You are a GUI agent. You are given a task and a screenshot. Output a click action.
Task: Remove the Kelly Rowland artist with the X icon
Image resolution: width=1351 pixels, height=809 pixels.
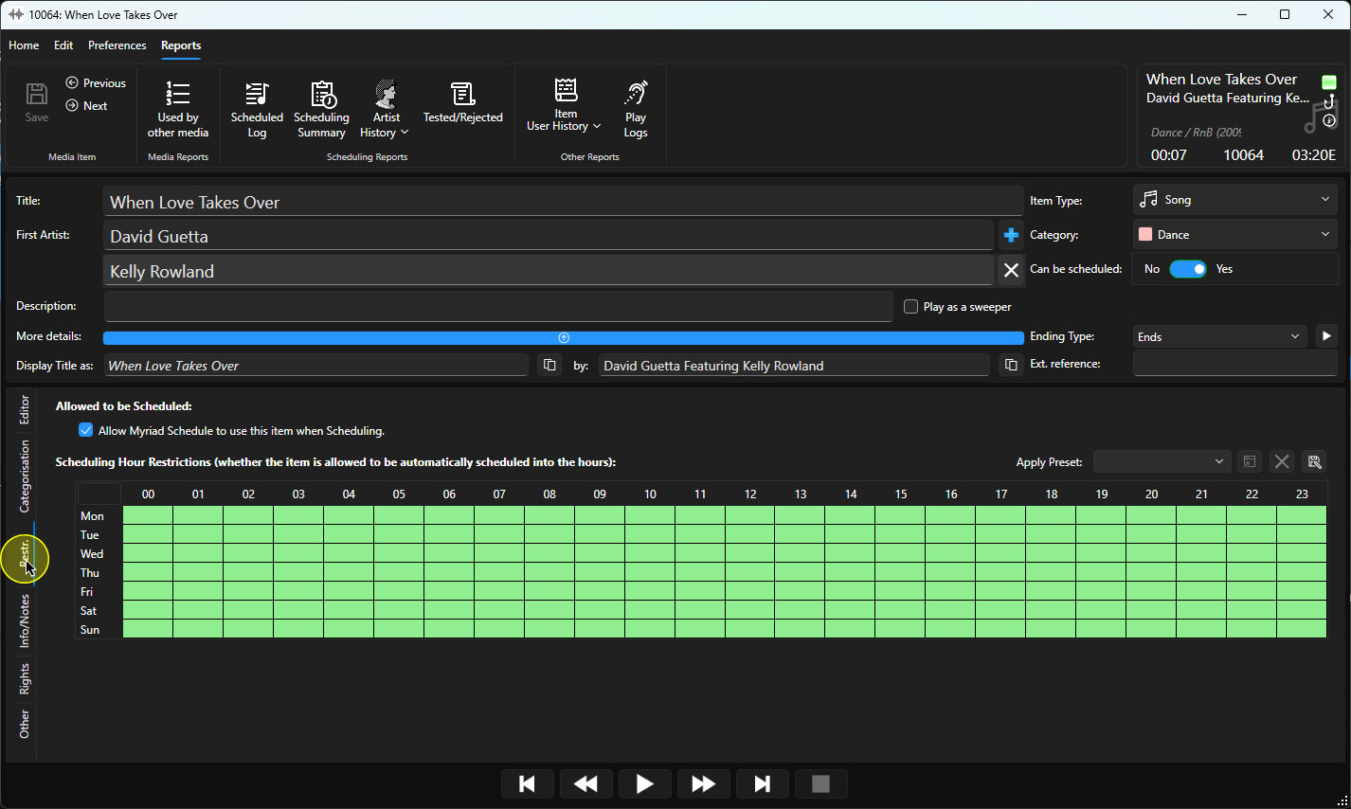pyautogui.click(x=1011, y=270)
